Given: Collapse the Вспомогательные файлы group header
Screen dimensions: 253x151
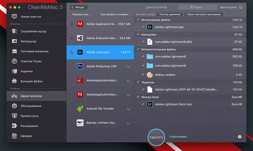Looking at the screenshot, I should coord(138,49).
